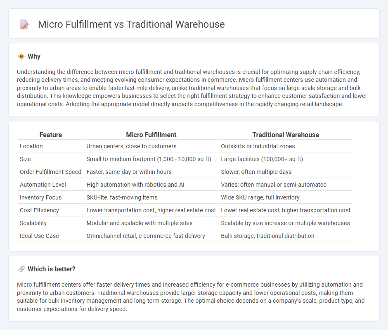Select the Scalability row label
The width and height of the screenshot is (388, 330).
tap(33, 223)
